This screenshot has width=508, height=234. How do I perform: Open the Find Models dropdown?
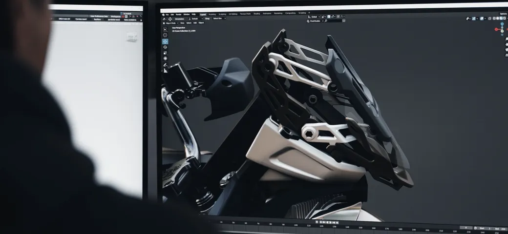315,21
